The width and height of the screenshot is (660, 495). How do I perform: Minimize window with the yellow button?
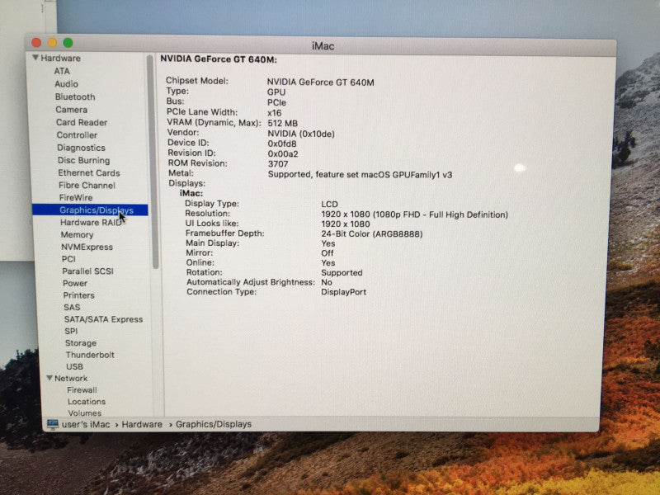pyautogui.click(x=52, y=43)
